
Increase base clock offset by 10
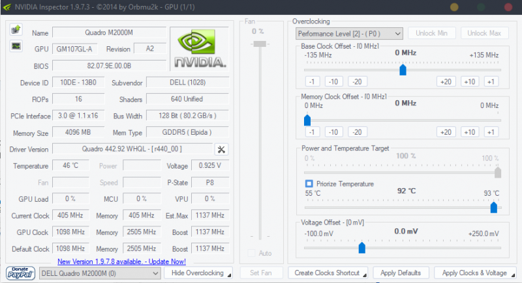470,81
